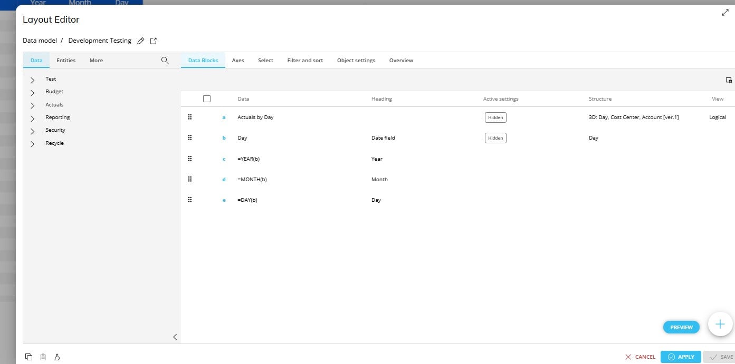
Task: Select the Test tree item
Action: [x=51, y=79]
